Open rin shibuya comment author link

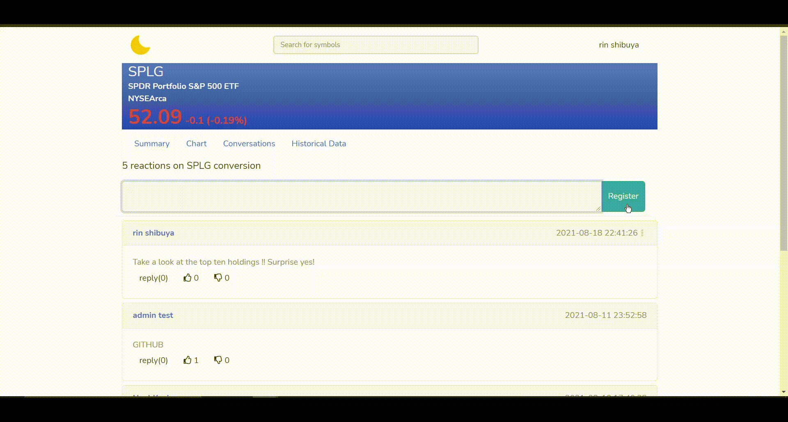153,233
